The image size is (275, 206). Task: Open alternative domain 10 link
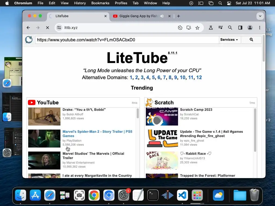tap(183, 78)
